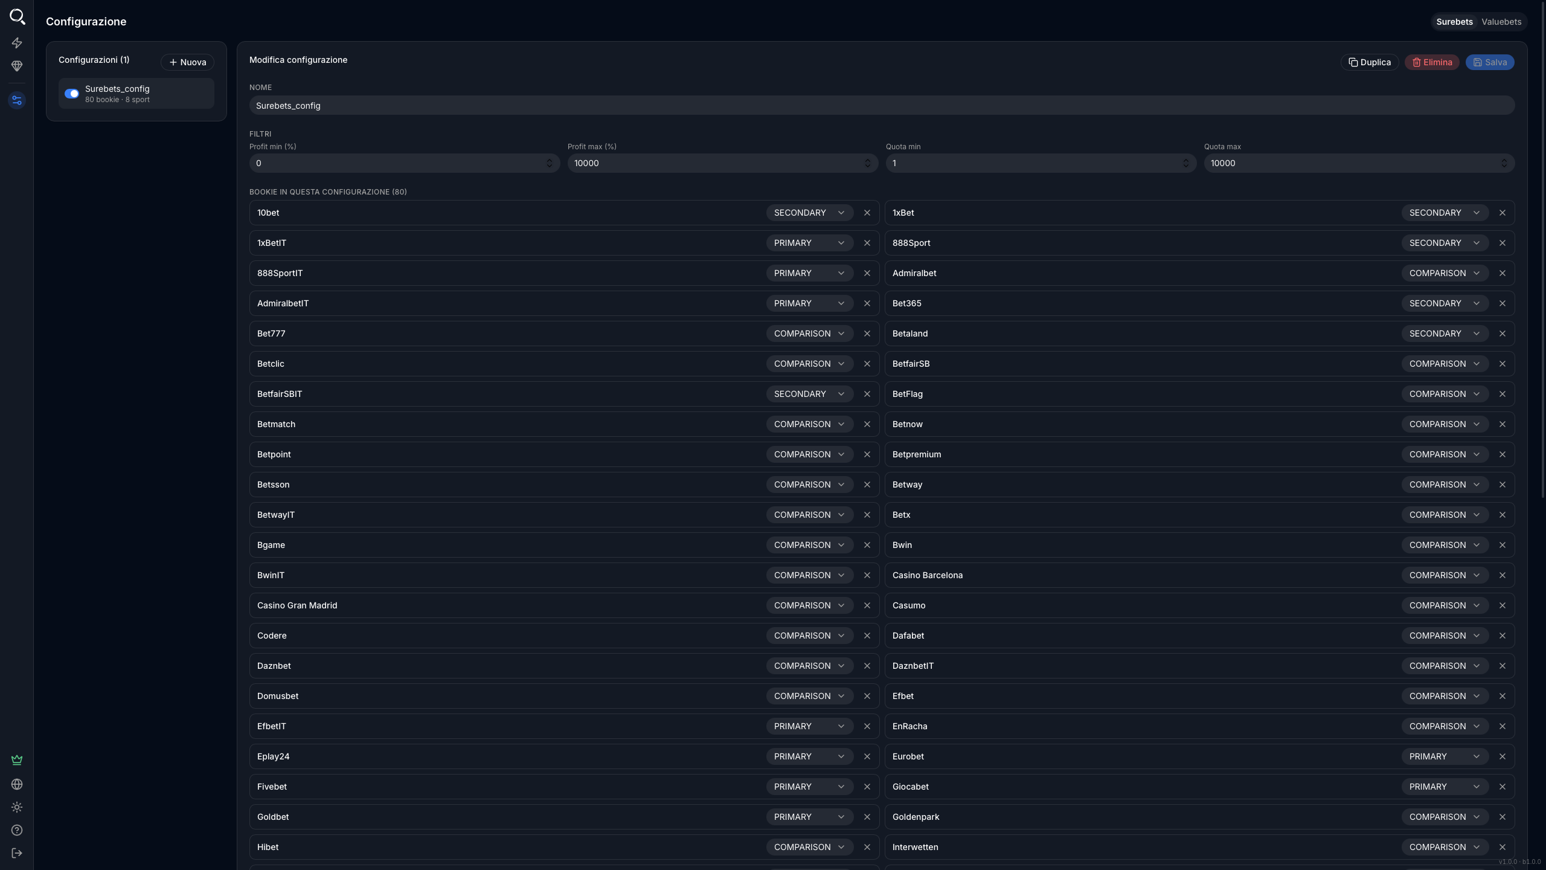The width and height of the screenshot is (1546, 870).
Task: Remove the Casino Gran Madrid bookie
Action: tap(867, 605)
